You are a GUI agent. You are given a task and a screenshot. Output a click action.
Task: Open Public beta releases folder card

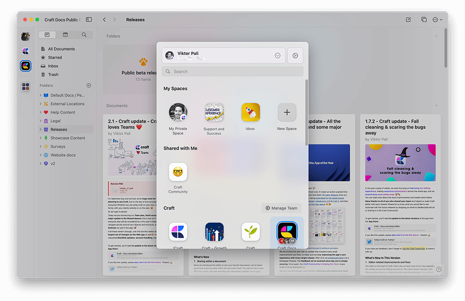tap(130, 70)
